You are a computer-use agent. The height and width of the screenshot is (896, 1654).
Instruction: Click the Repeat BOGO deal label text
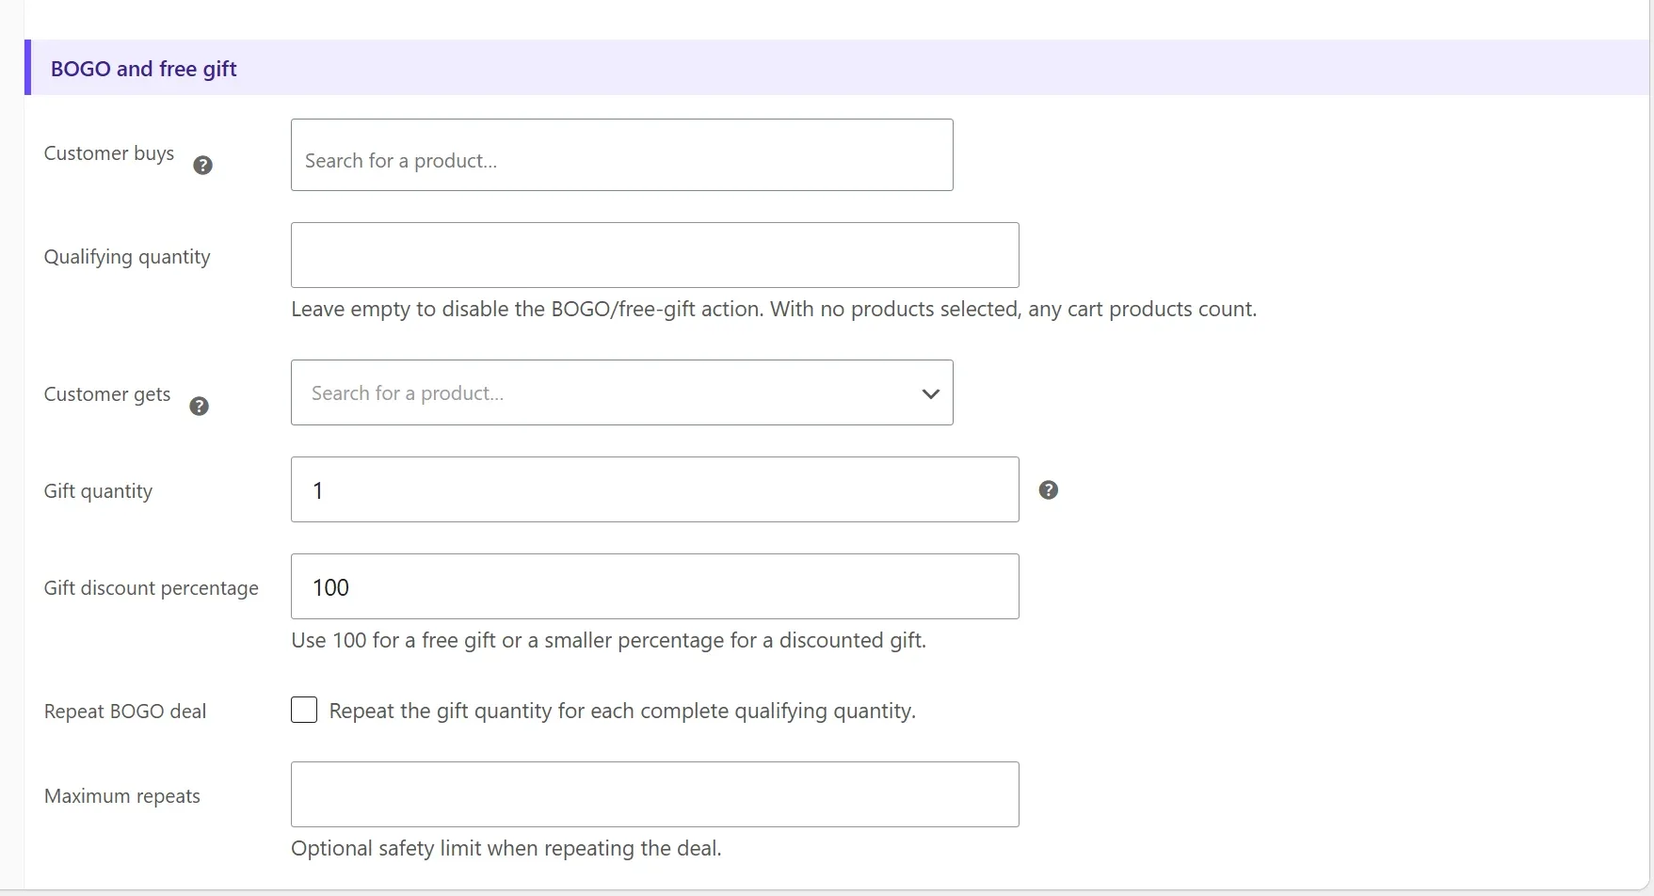[125, 712]
